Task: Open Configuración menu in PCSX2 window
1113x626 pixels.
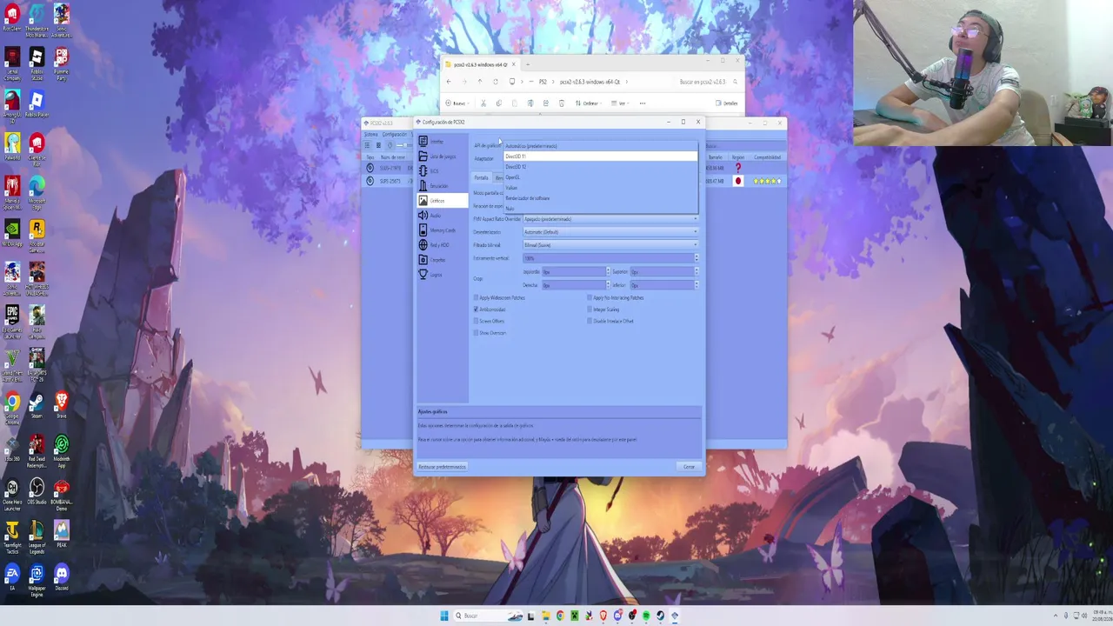Action: (395, 135)
